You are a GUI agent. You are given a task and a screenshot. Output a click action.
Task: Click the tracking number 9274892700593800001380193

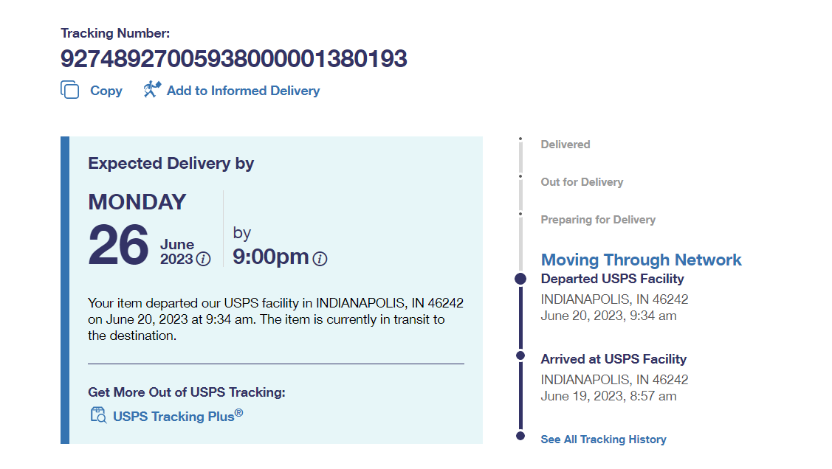pyautogui.click(x=233, y=59)
